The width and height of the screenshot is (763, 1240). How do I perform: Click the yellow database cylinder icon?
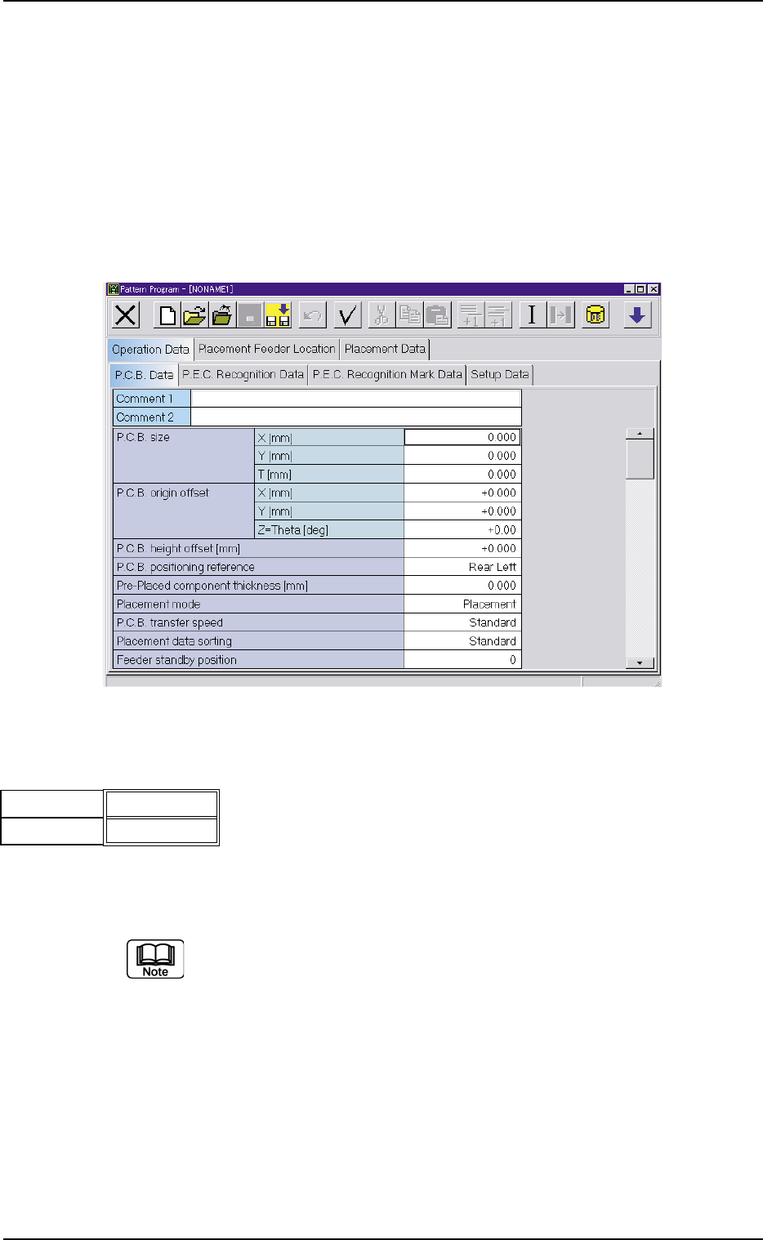coord(596,315)
